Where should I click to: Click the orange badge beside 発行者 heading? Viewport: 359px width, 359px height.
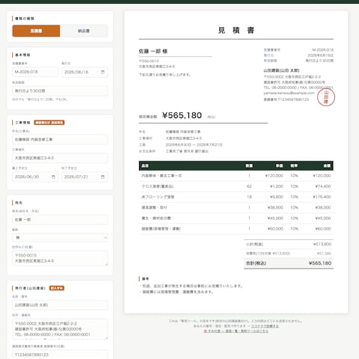[x=57, y=288]
